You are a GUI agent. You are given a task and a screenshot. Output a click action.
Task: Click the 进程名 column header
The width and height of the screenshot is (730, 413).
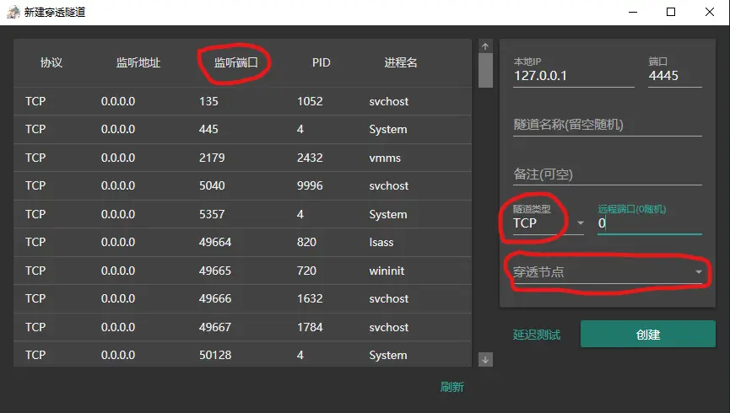pos(400,62)
